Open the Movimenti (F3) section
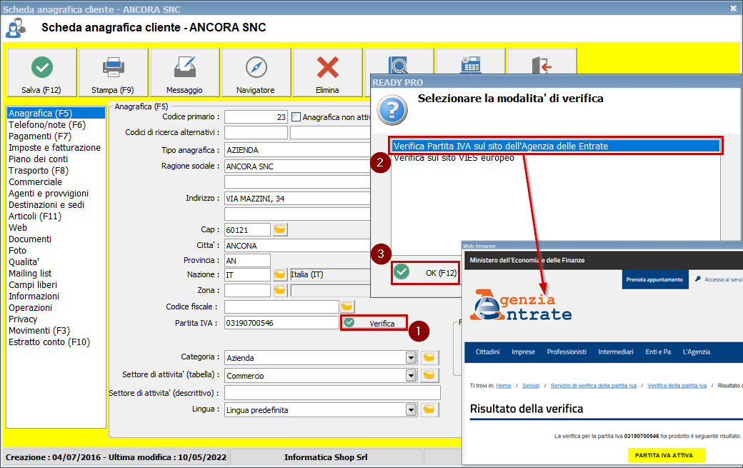Screen dimensions: 743x468 tap(39, 330)
